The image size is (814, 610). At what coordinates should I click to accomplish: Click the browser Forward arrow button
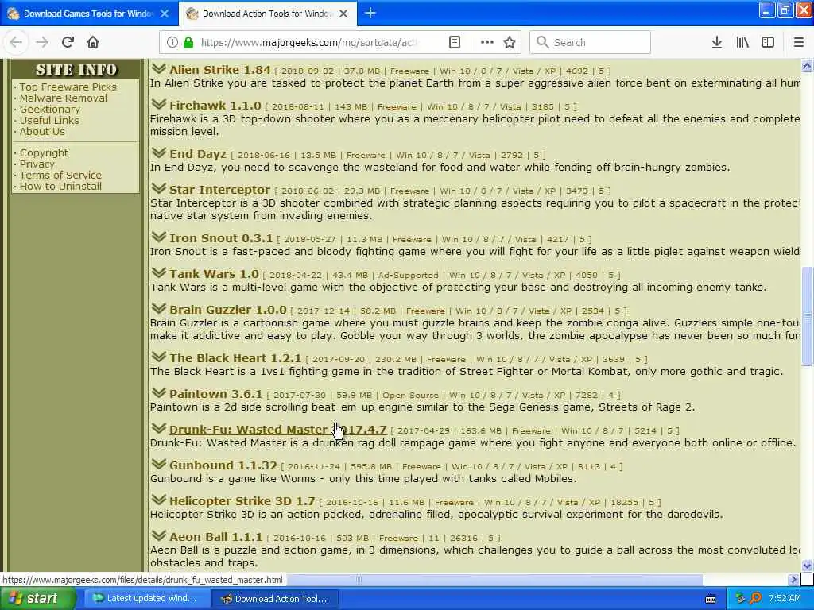coord(42,42)
